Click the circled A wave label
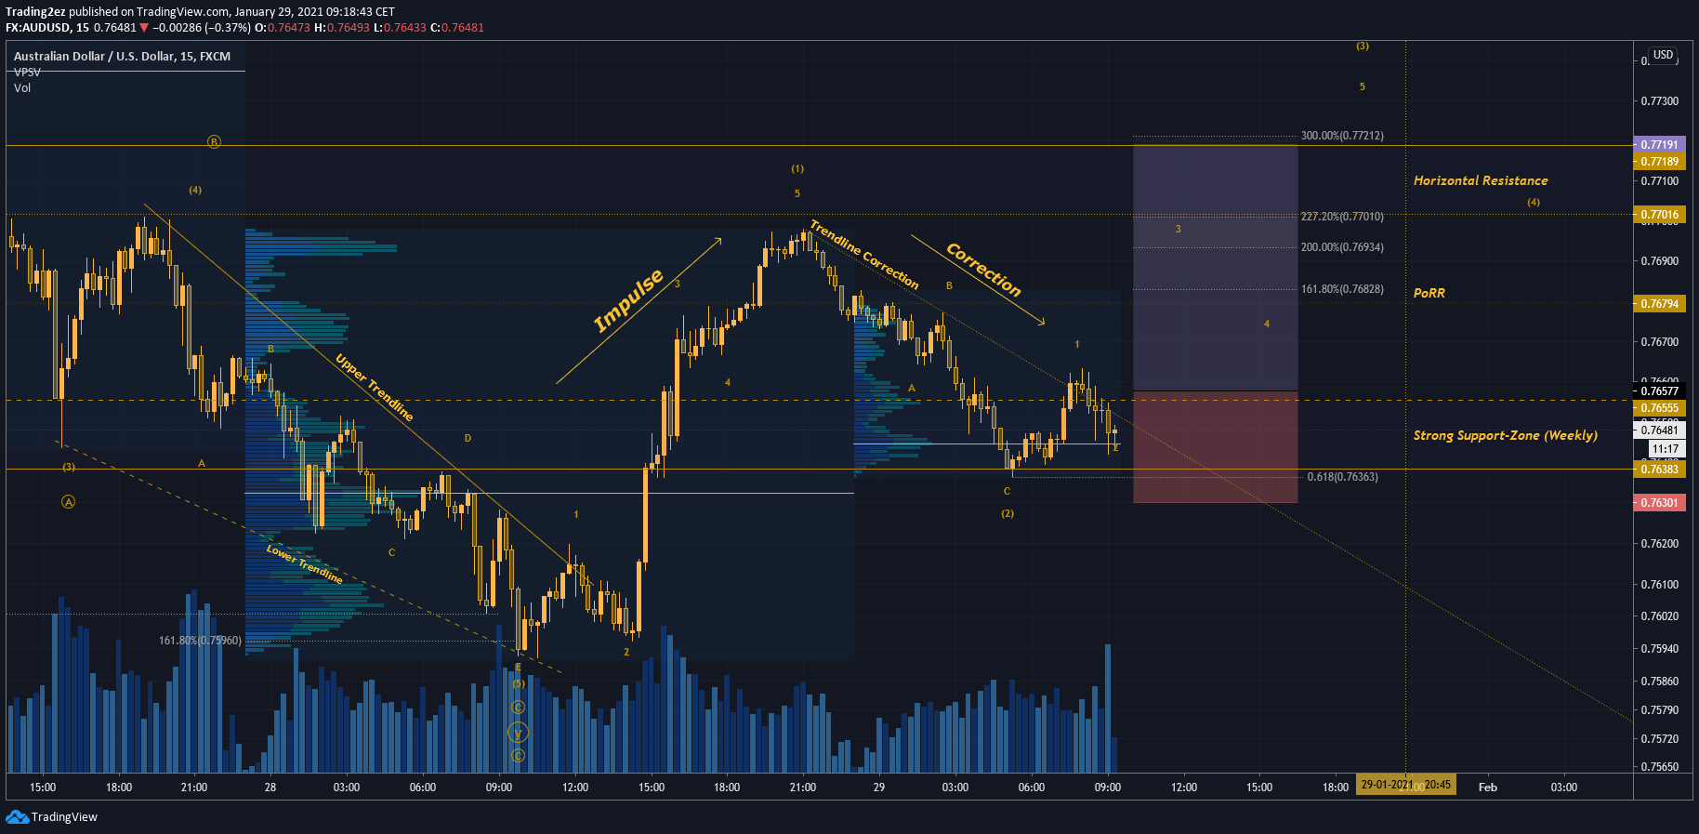 click(x=69, y=502)
